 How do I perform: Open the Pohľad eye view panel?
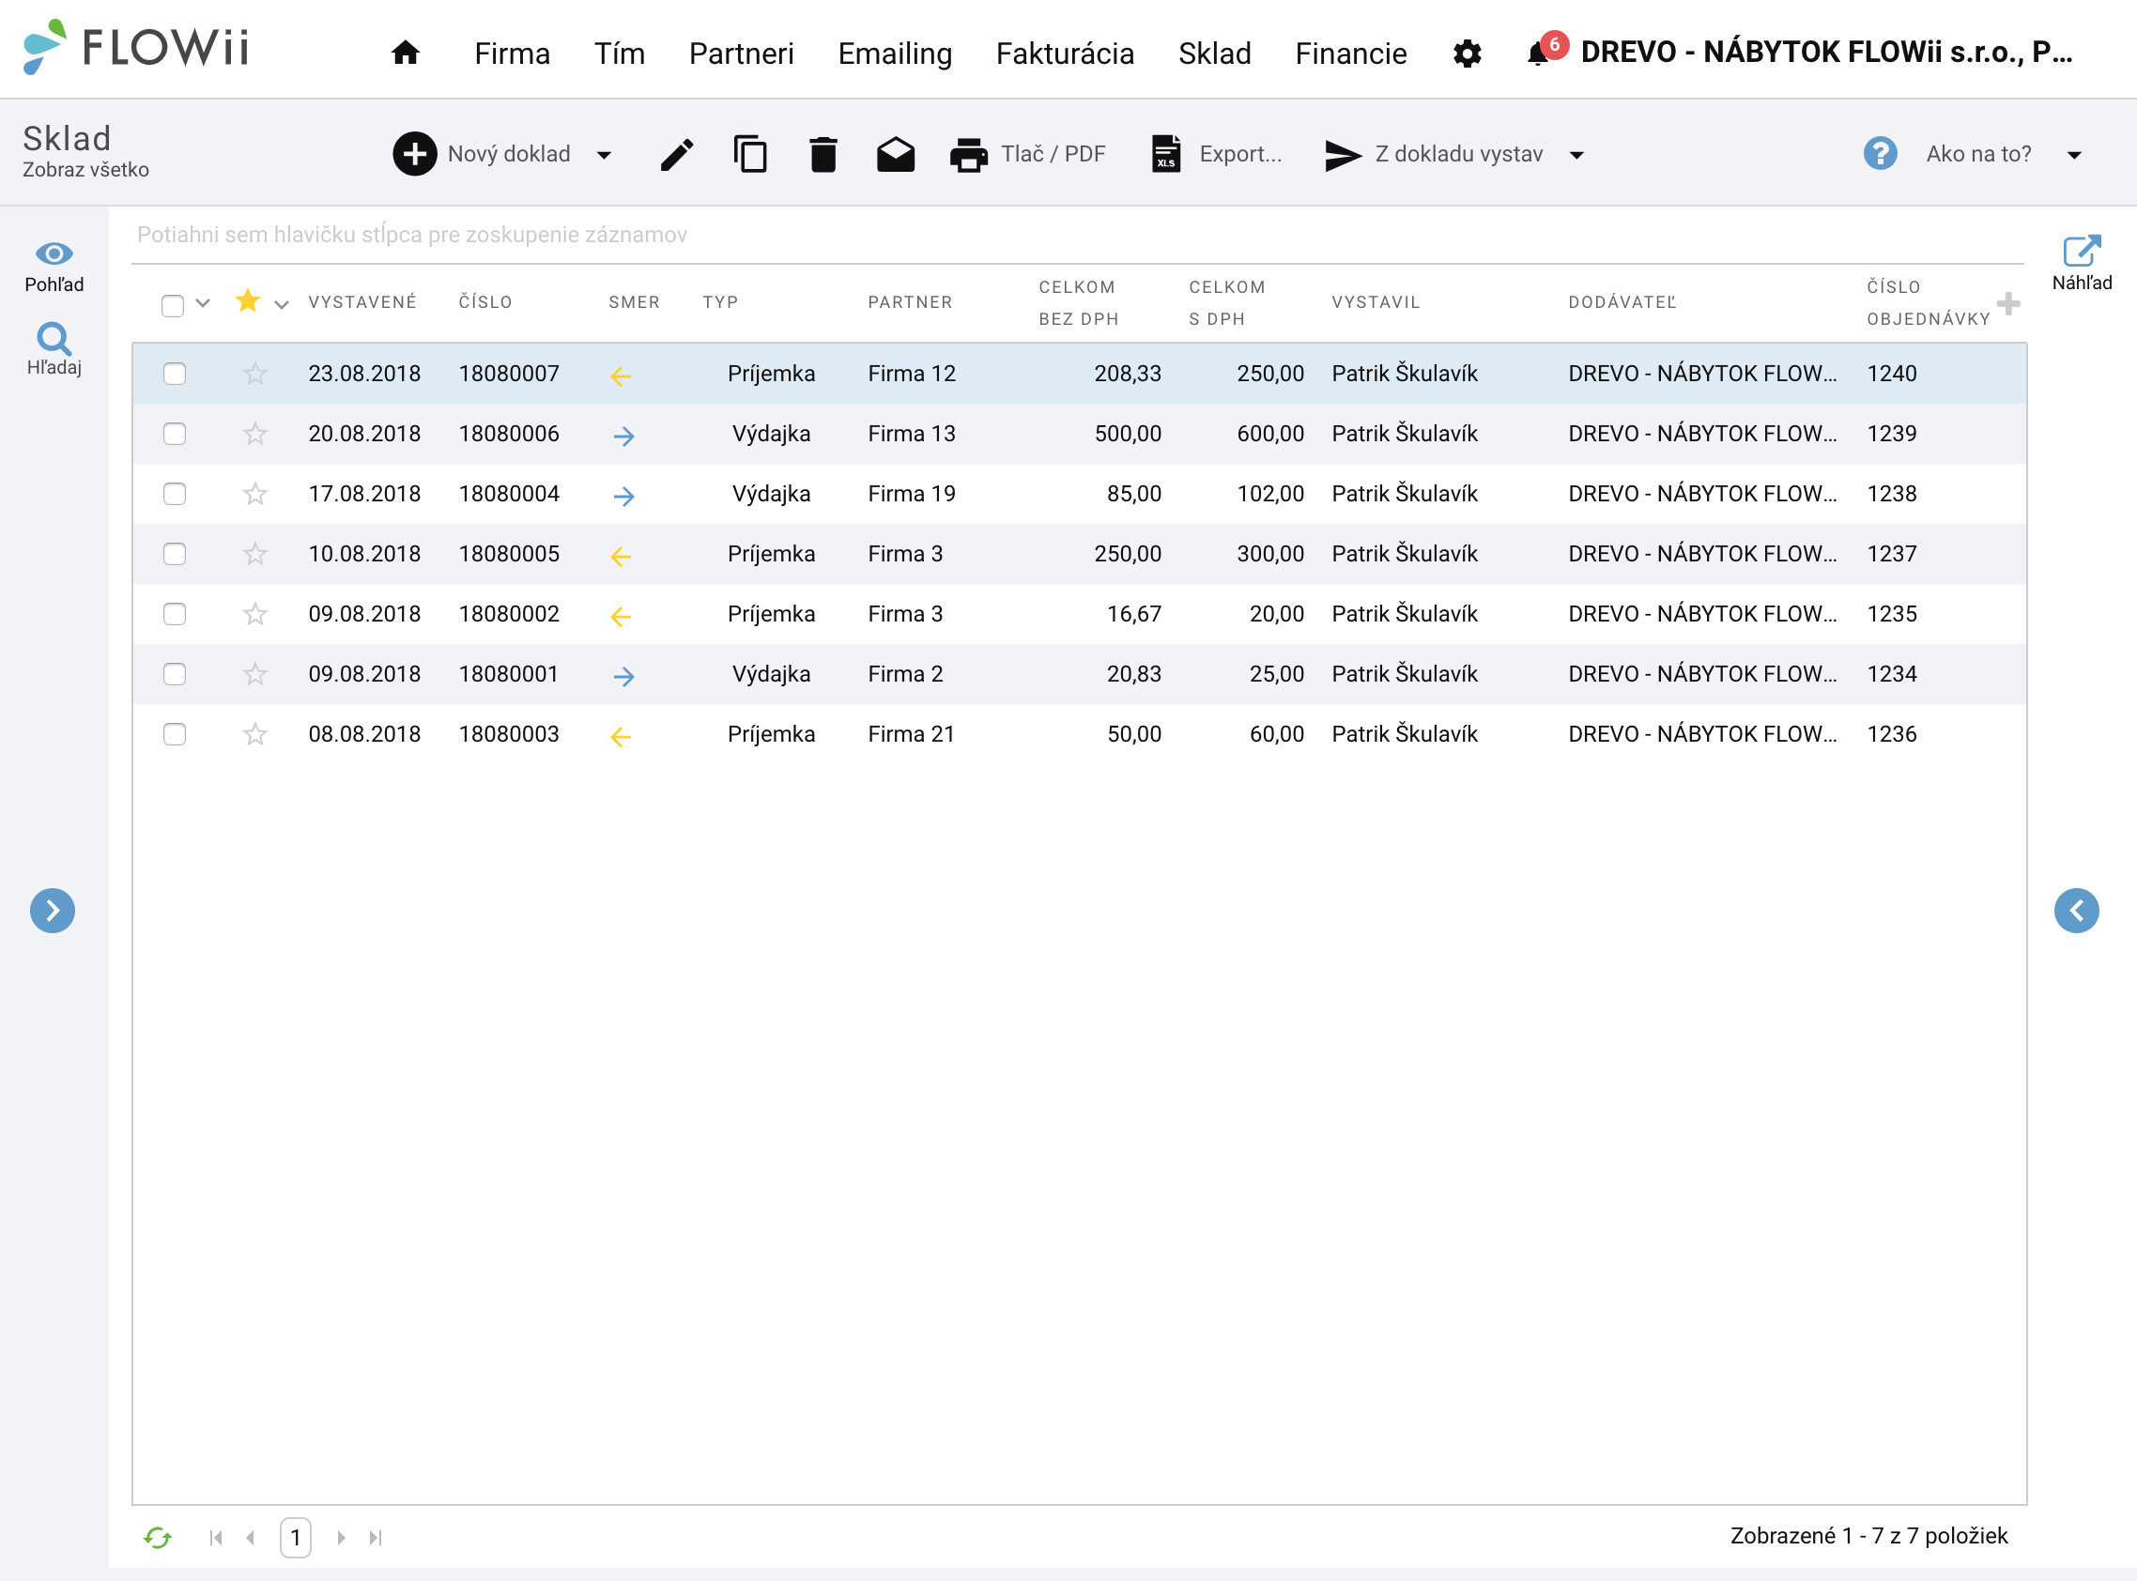pyautogui.click(x=54, y=267)
